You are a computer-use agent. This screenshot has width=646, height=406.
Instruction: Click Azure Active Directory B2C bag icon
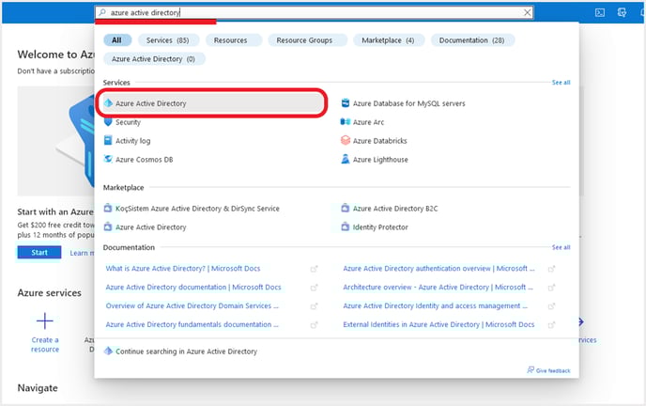[346, 208]
